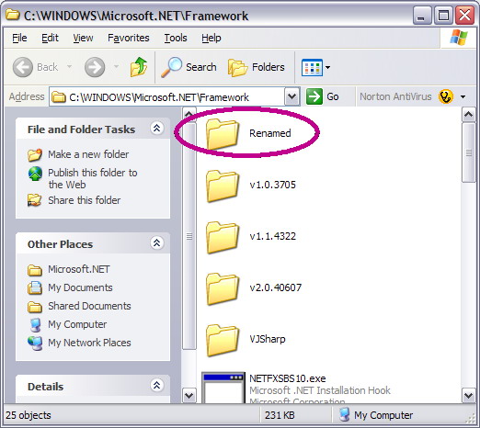Open Search with the magnifier icon
The height and width of the screenshot is (428, 480).
coord(172,67)
